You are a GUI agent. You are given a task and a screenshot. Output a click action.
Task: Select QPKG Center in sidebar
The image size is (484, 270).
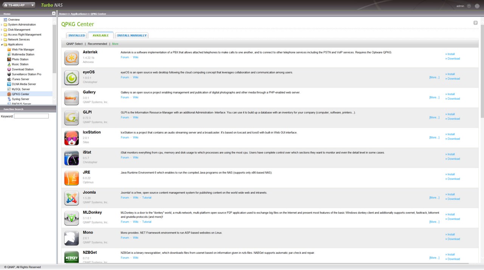point(20,94)
